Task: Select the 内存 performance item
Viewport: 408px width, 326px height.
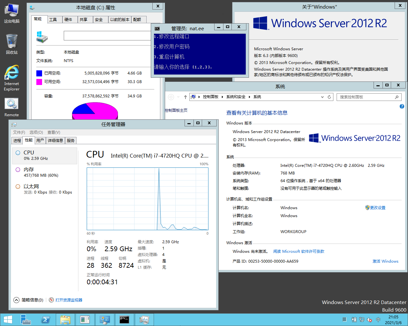Action: [45, 172]
